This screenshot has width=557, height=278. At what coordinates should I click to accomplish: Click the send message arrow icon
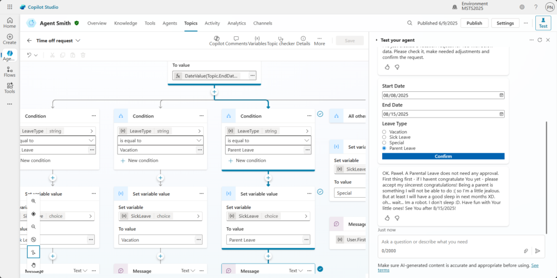click(538, 251)
